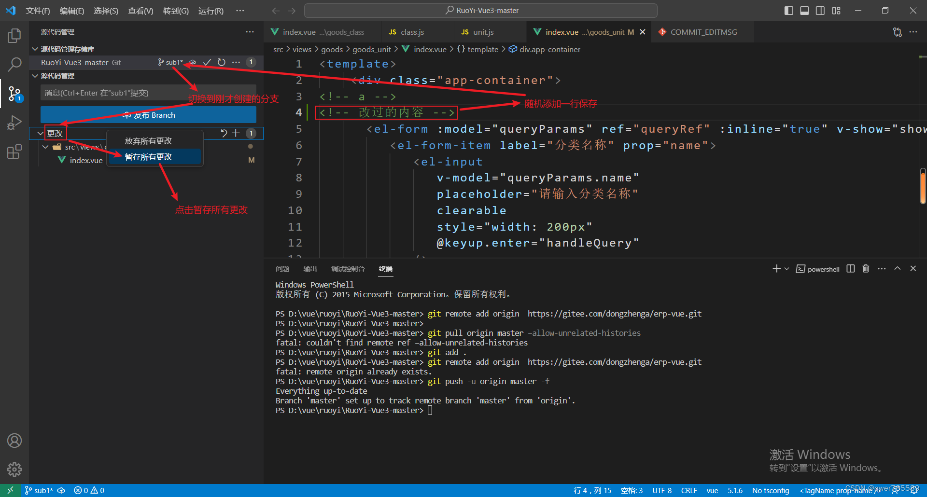Click the remote window icon in status bar
The height and width of the screenshot is (497, 927).
tap(10, 490)
